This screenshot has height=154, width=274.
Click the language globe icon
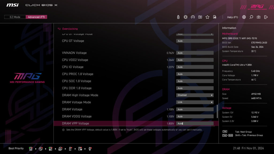point(244,17)
